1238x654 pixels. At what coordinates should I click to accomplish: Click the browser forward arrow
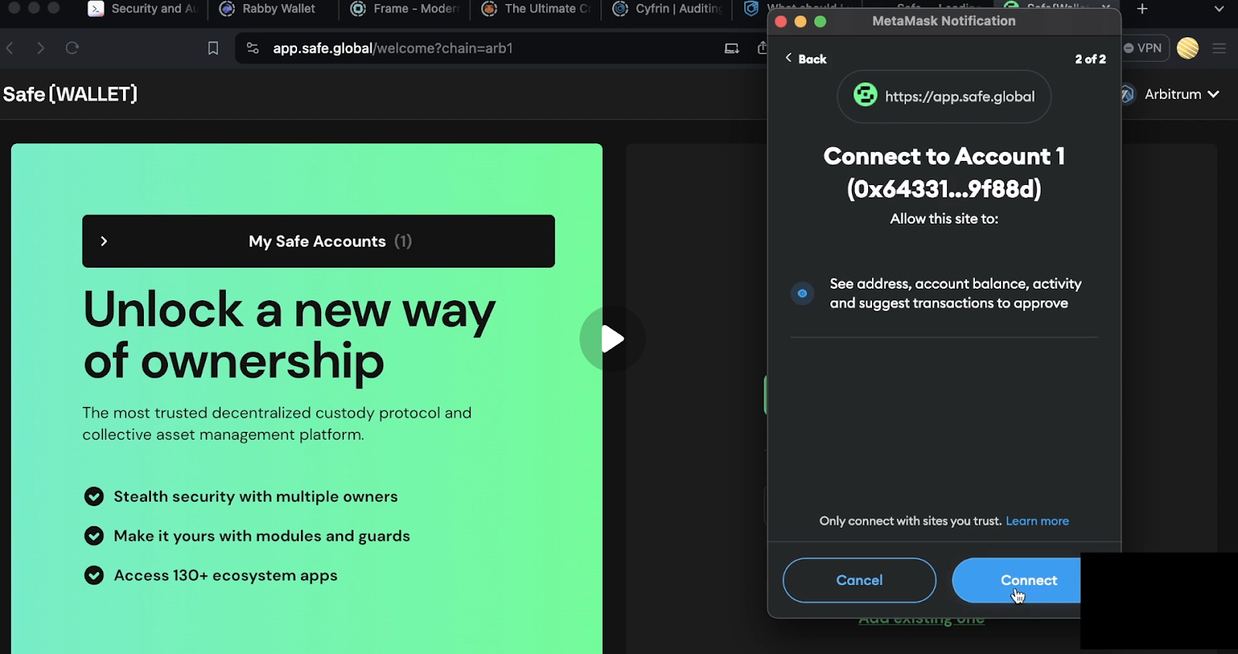click(40, 48)
